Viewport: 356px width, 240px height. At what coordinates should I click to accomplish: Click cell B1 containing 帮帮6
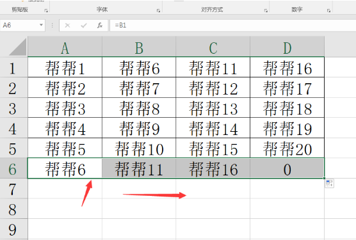pos(139,67)
